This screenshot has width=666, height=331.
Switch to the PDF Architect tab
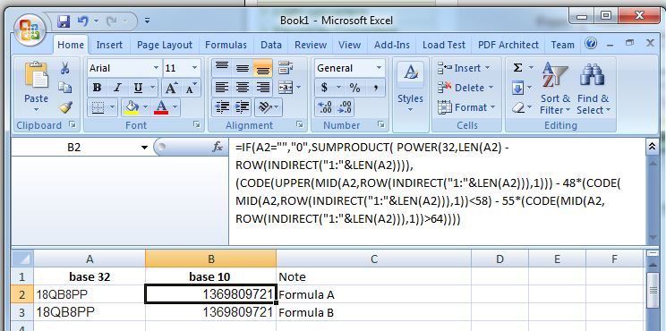(508, 45)
